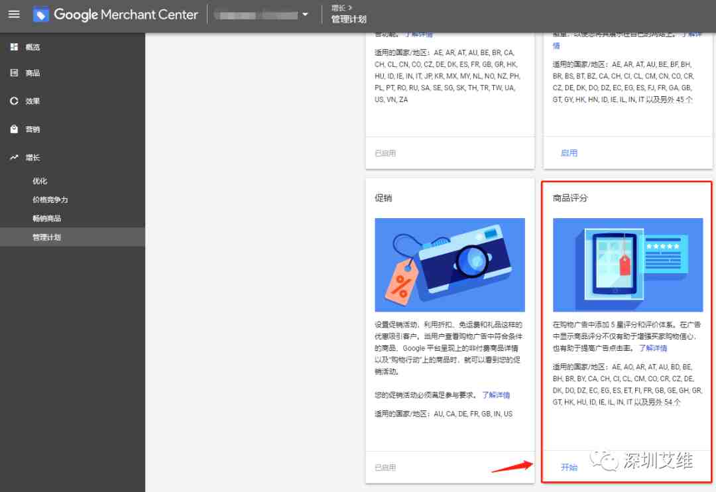
Task: Click the 营销 shopping bag icon
Action: tap(14, 129)
